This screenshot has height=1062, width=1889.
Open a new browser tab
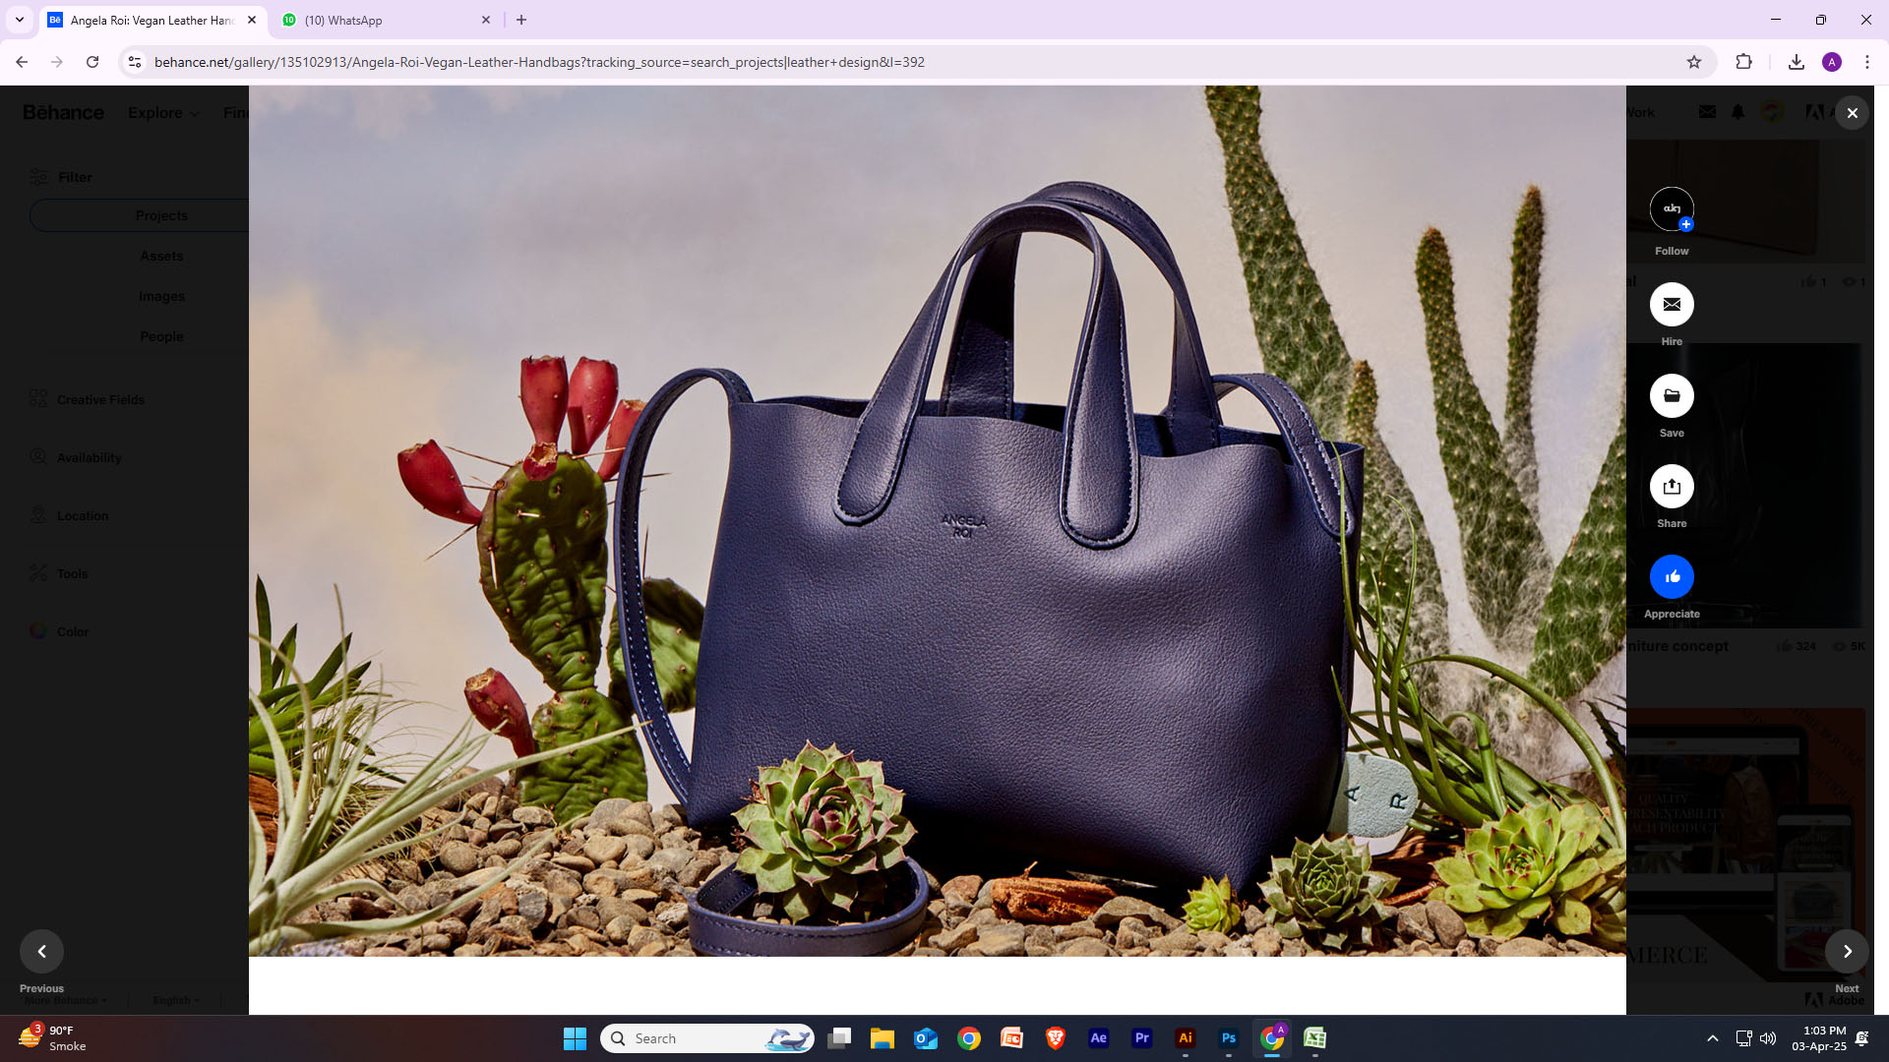[521, 20]
